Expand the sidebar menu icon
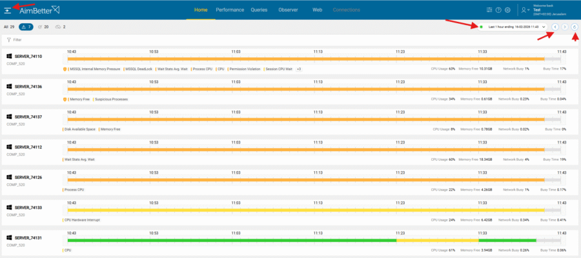 pos(7,10)
